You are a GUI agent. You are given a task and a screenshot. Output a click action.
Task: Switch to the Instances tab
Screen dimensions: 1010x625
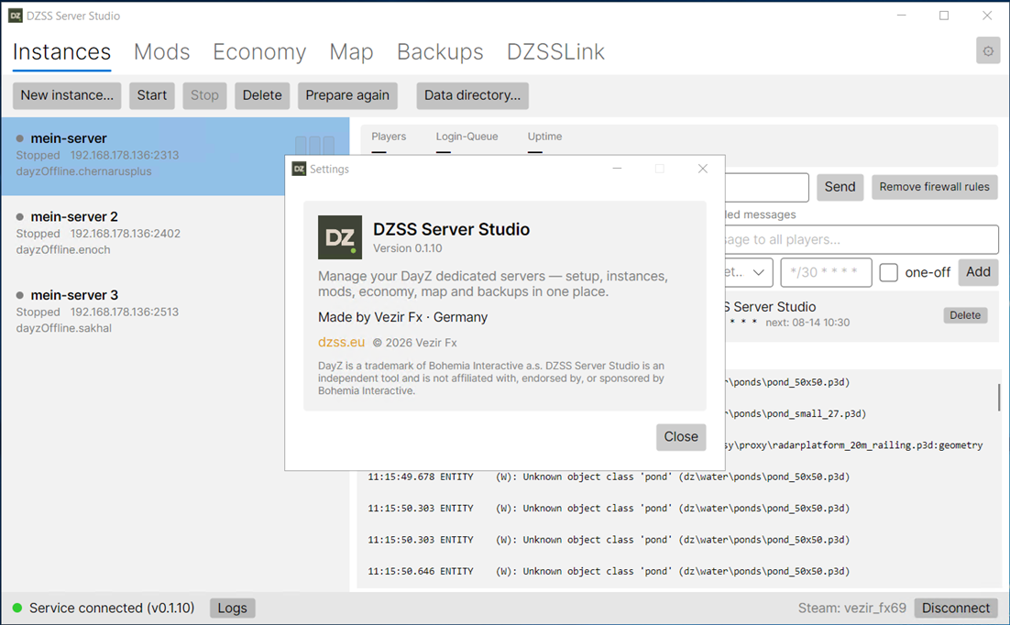(x=61, y=51)
